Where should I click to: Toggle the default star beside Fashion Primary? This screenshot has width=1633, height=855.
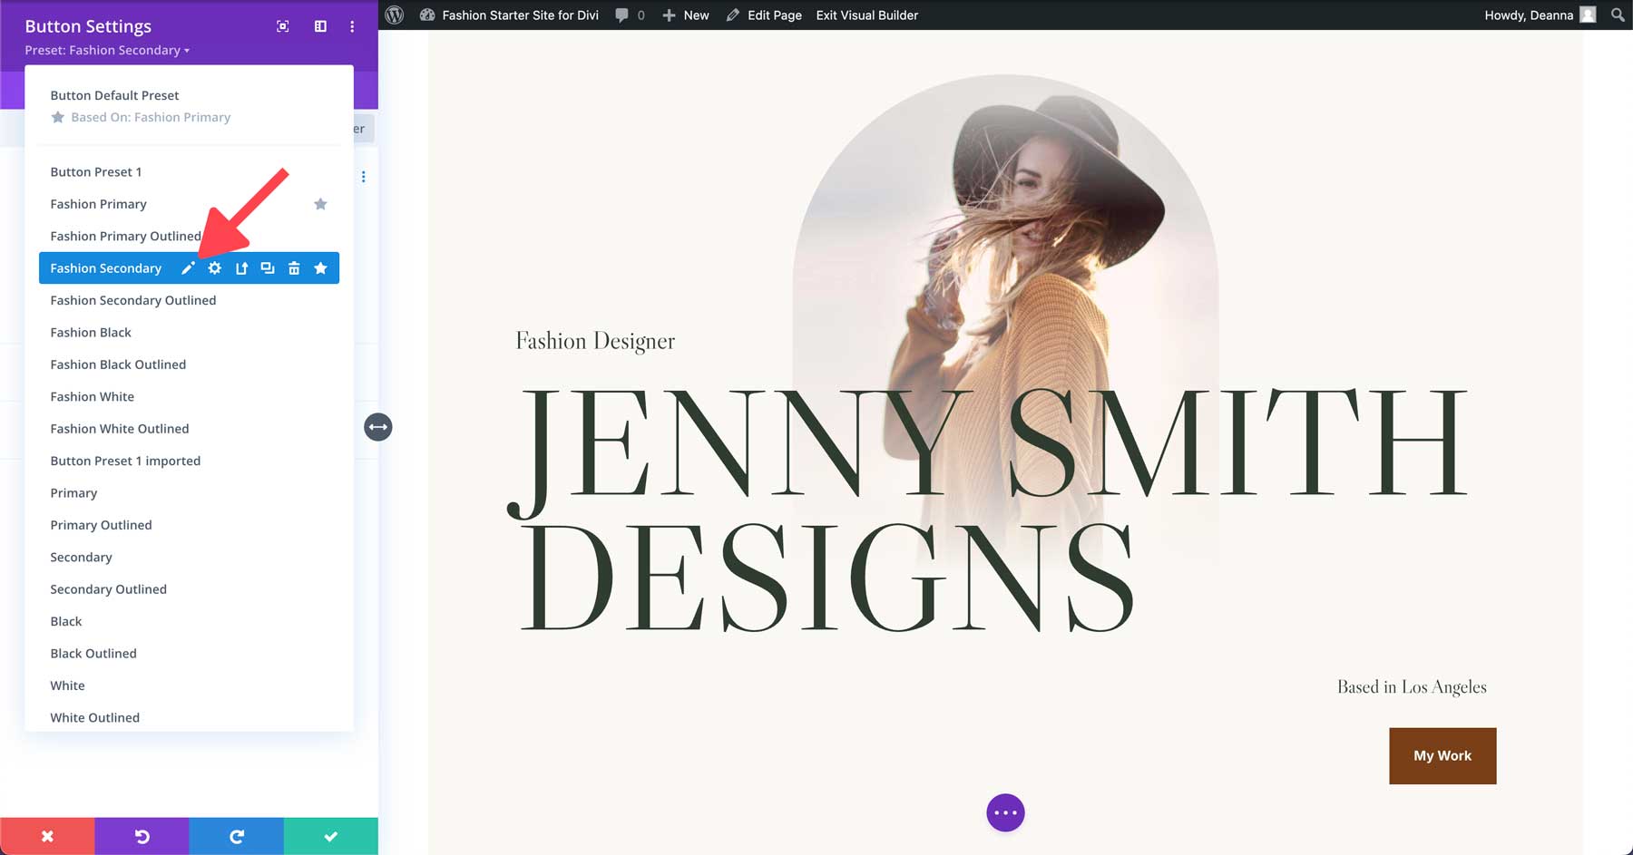tap(320, 204)
